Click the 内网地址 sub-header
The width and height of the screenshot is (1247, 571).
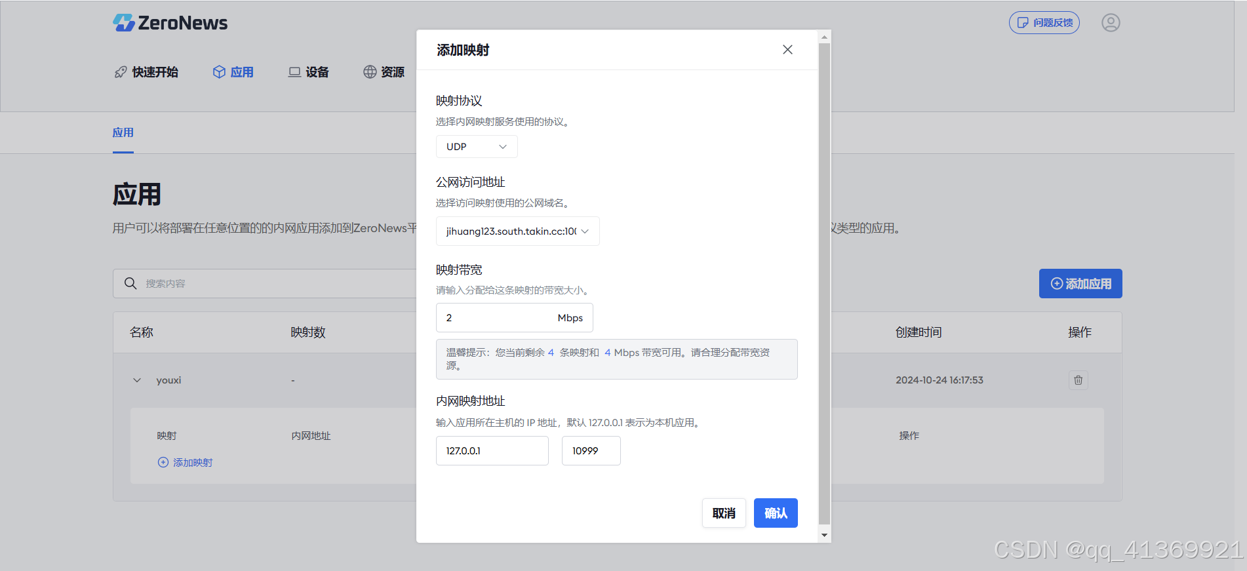(311, 436)
